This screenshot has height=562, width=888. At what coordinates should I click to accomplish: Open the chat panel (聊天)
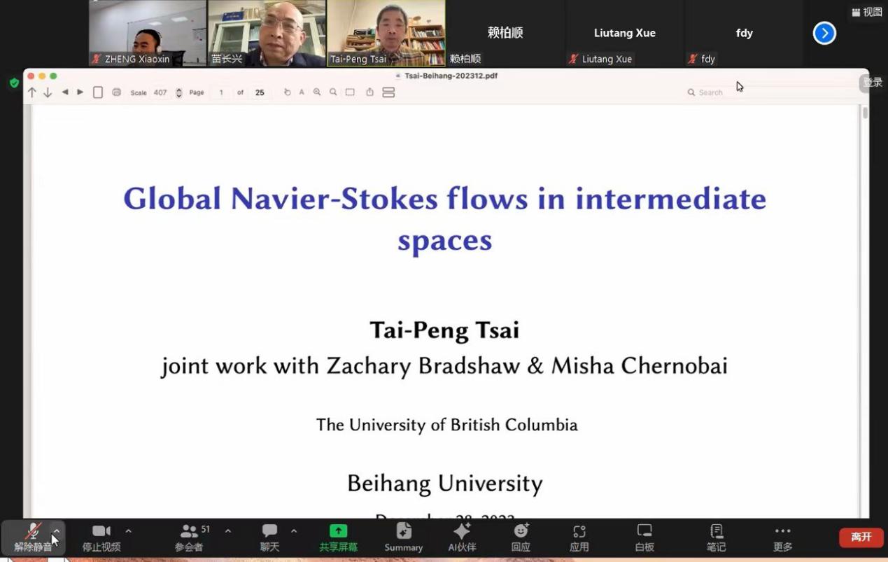click(x=269, y=537)
